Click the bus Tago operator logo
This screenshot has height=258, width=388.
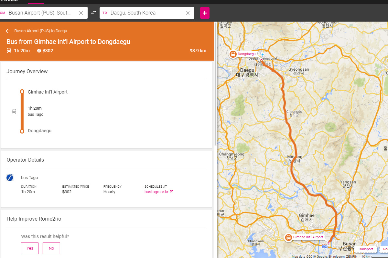(x=10, y=178)
